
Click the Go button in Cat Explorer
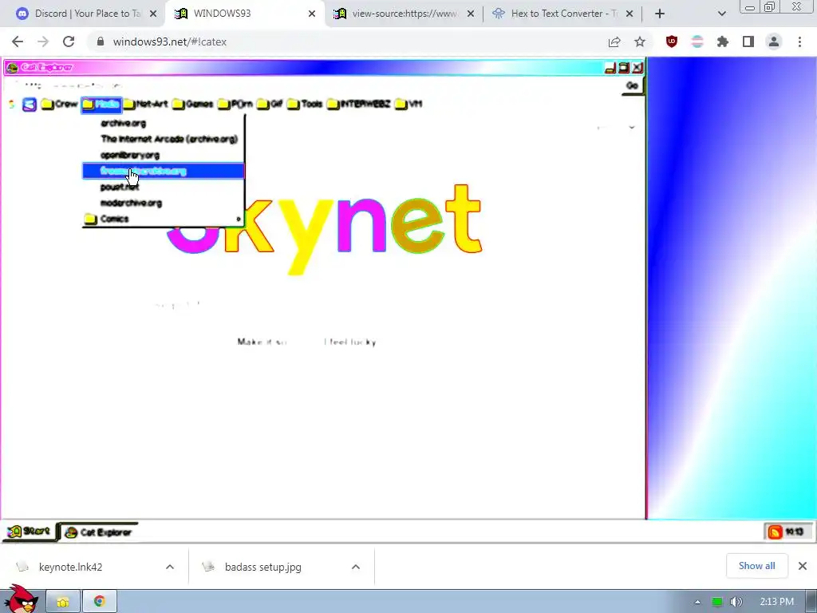pyautogui.click(x=632, y=85)
